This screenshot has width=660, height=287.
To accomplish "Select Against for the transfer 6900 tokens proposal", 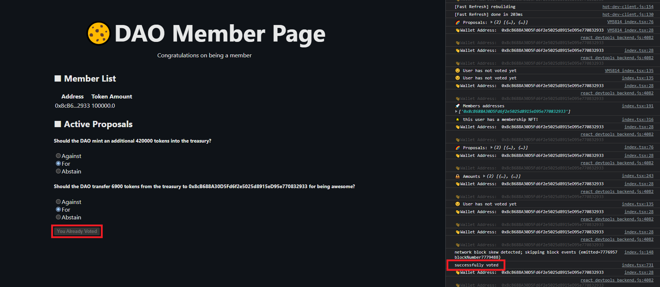I will pos(58,202).
